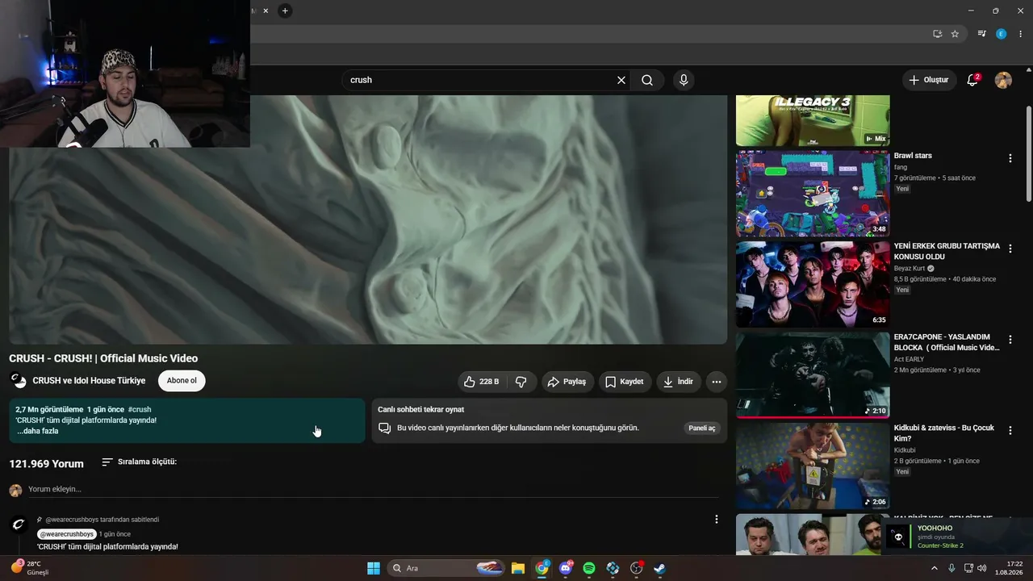Click the install app icon in address bar

[x=937, y=34]
